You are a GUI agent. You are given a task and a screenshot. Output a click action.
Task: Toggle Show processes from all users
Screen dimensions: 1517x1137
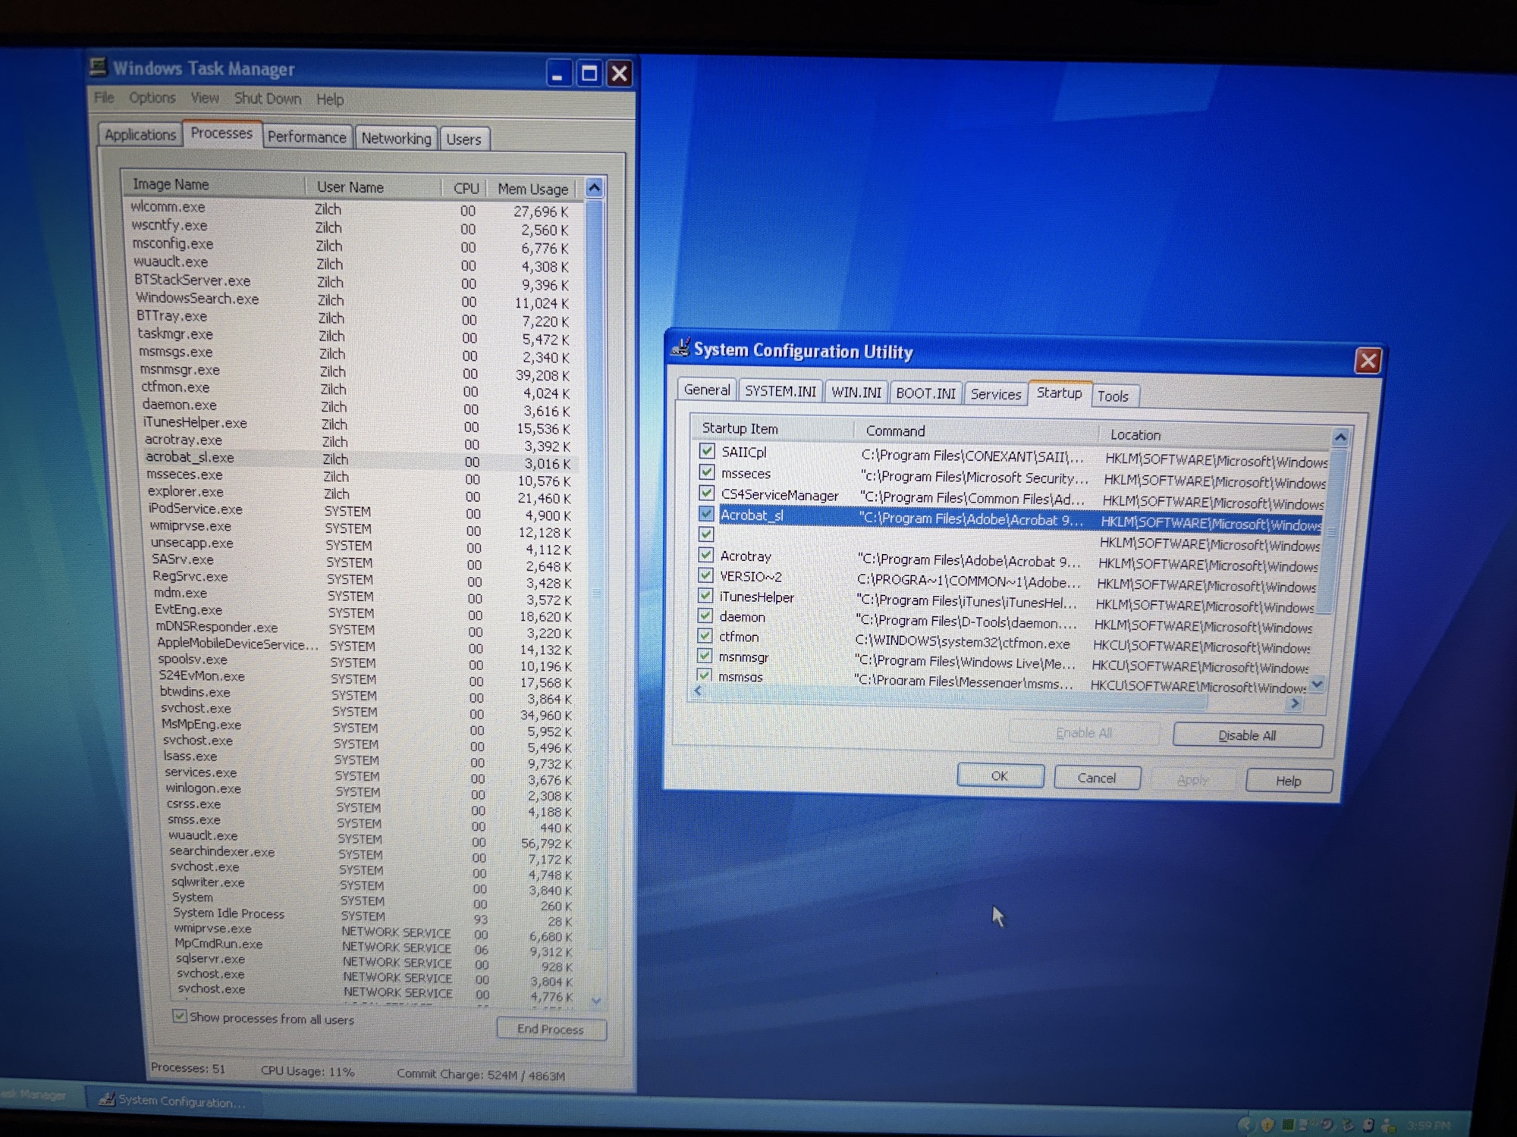pyautogui.click(x=179, y=1016)
